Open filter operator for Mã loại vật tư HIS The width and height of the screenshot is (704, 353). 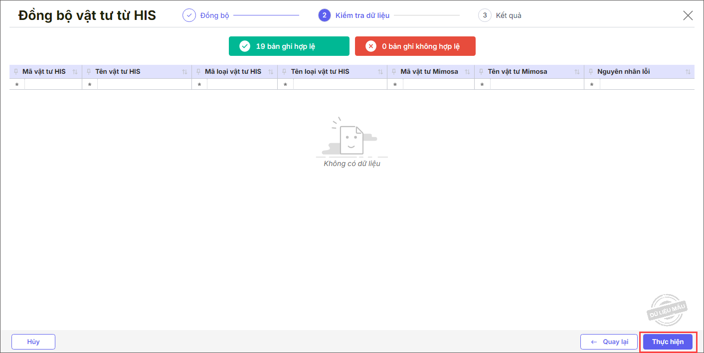click(199, 85)
